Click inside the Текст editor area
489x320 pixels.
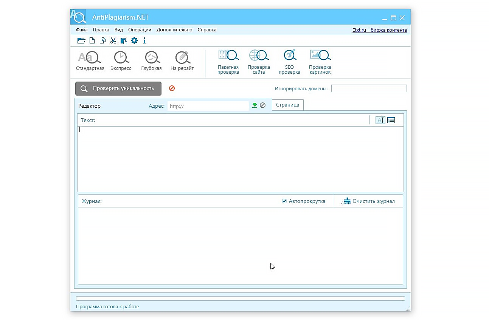click(241, 159)
